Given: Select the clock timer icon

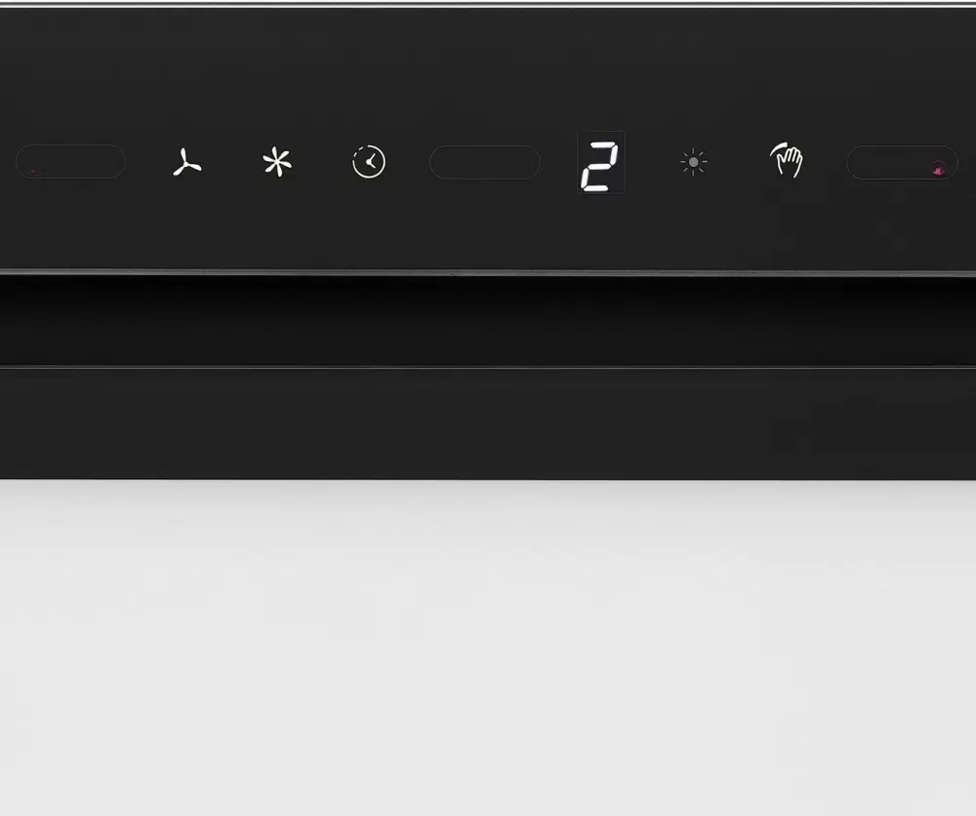Looking at the screenshot, I should pos(369,162).
